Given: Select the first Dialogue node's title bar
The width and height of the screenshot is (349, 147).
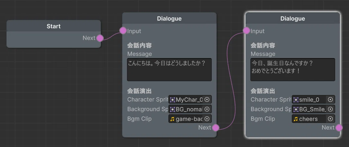Looking at the screenshot, I should click(169, 18).
